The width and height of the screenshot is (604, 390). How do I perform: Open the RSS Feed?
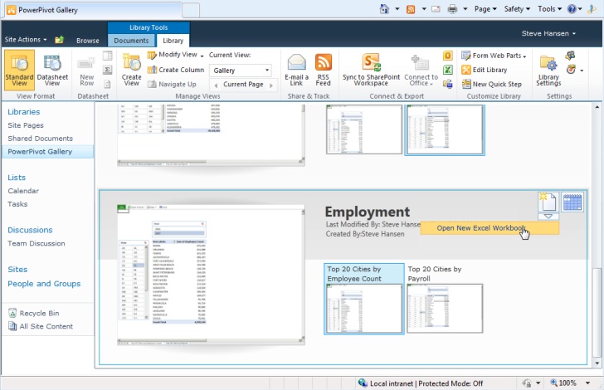[324, 71]
